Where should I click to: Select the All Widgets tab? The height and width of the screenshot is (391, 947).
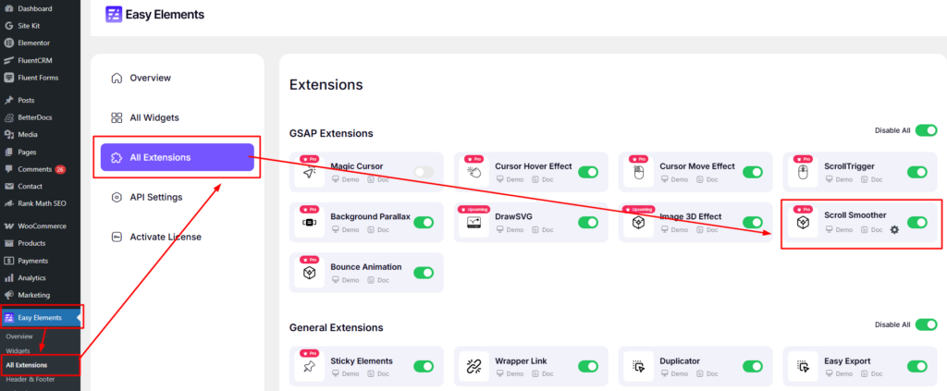154,117
